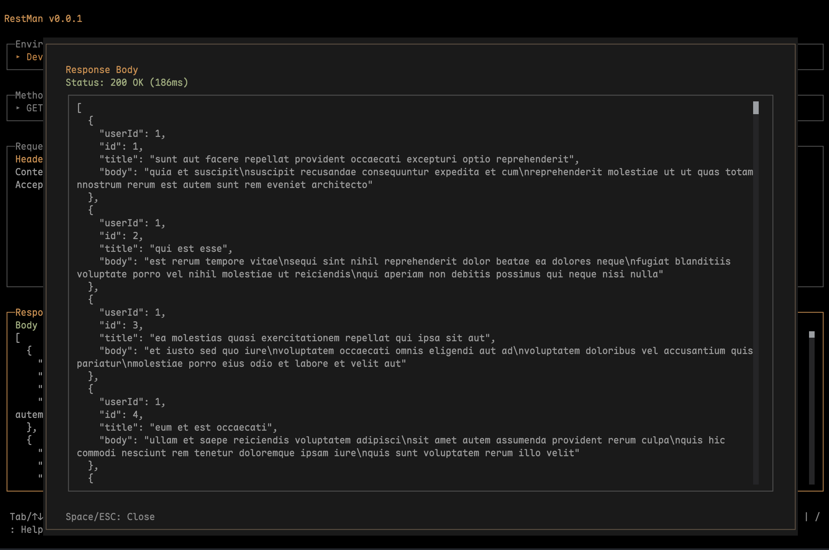Click the Response Body modal heading
Image resolution: width=829 pixels, height=550 pixels.
click(x=101, y=70)
